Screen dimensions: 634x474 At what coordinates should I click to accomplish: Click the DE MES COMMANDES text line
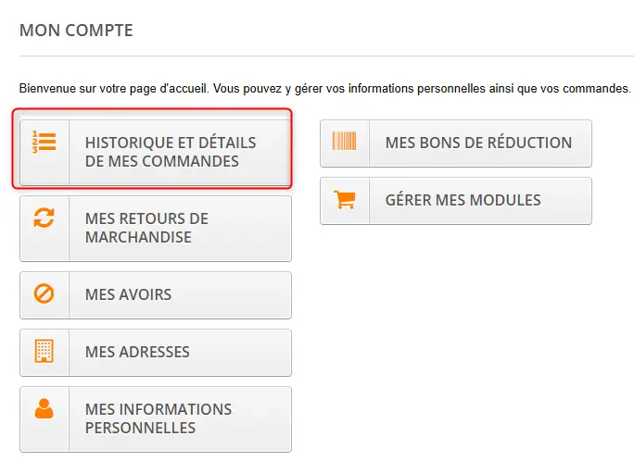pos(161,161)
